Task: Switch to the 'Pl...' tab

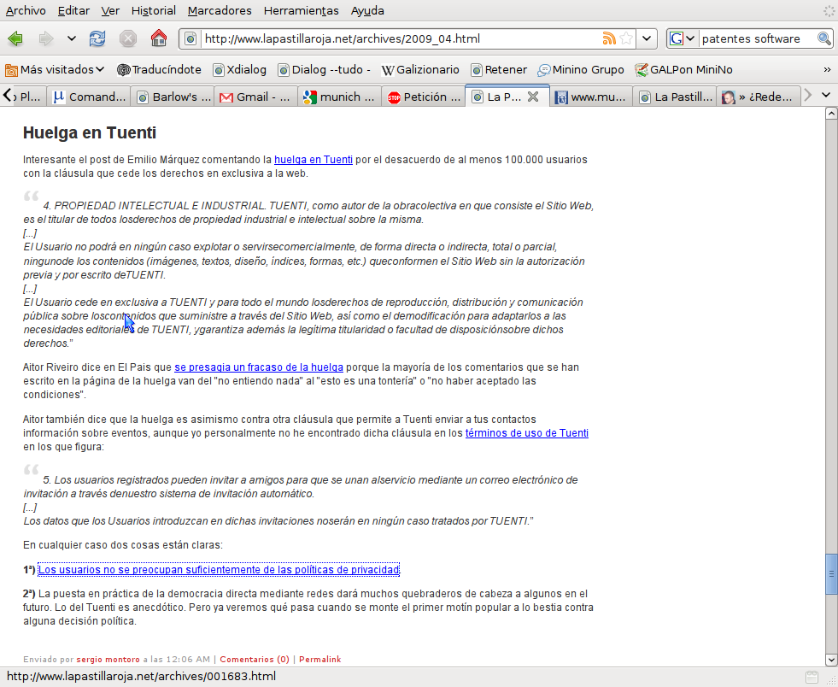Action: (31, 97)
